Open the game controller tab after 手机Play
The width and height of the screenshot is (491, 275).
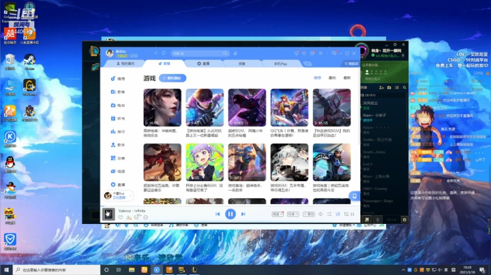308,64
